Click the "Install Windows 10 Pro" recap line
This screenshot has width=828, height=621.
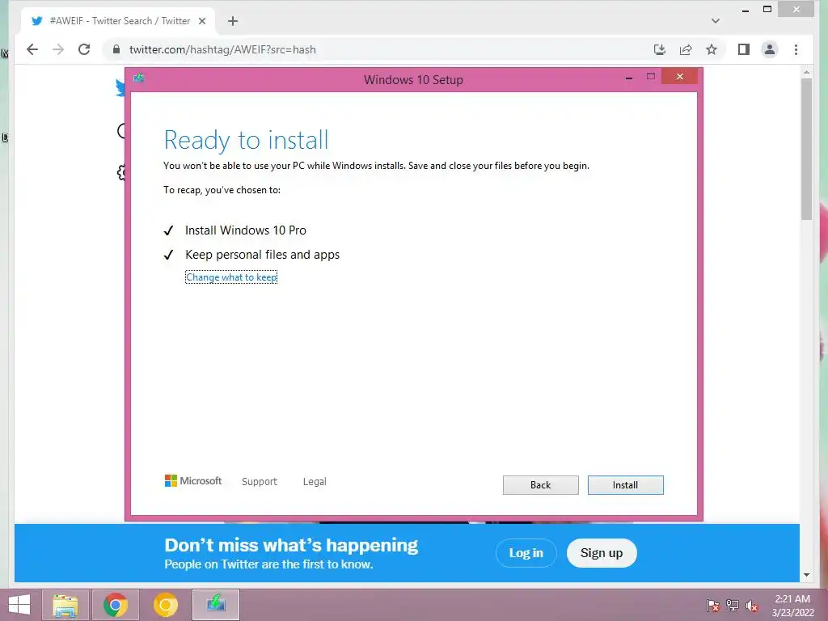pyautogui.click(x=246, y=230)
